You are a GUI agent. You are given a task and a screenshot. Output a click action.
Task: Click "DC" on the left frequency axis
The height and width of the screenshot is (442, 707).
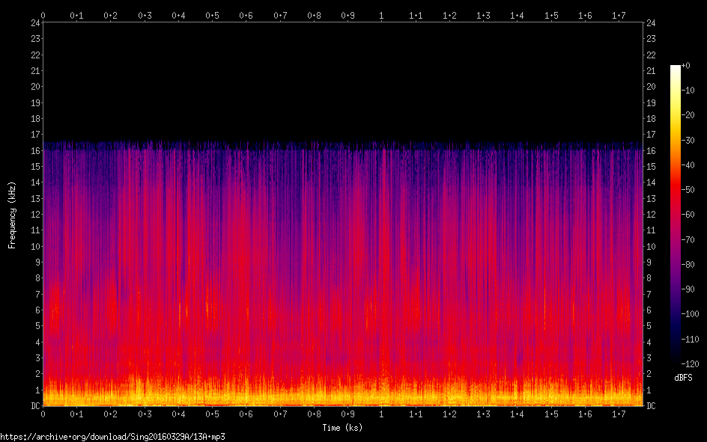click(x=35, y=406)
